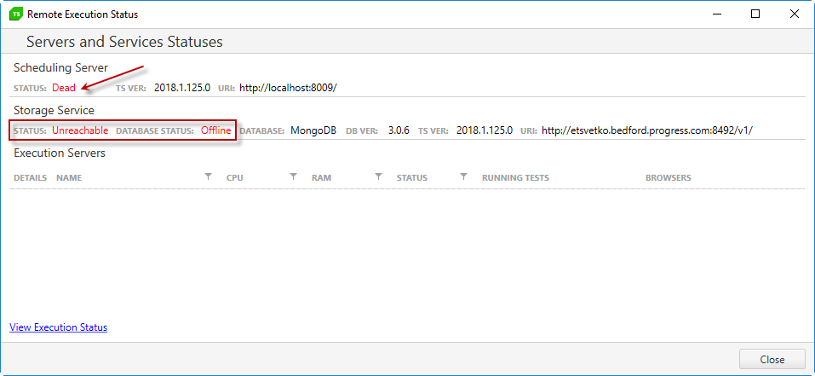Screen dimensions: 815x376
Task: Click the DETAILS column header
Action: [30, 178]
